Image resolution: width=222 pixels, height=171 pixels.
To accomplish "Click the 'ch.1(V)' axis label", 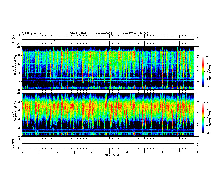I will pos(13,40).
